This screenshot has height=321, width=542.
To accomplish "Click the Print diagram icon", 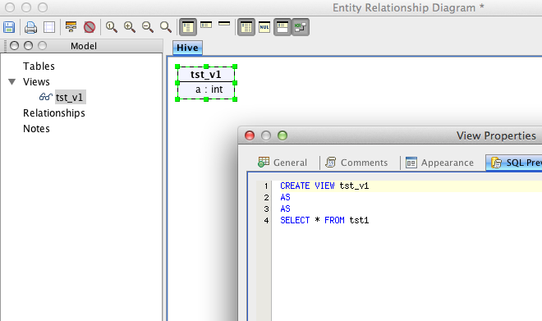I will (x=30, y=27).
